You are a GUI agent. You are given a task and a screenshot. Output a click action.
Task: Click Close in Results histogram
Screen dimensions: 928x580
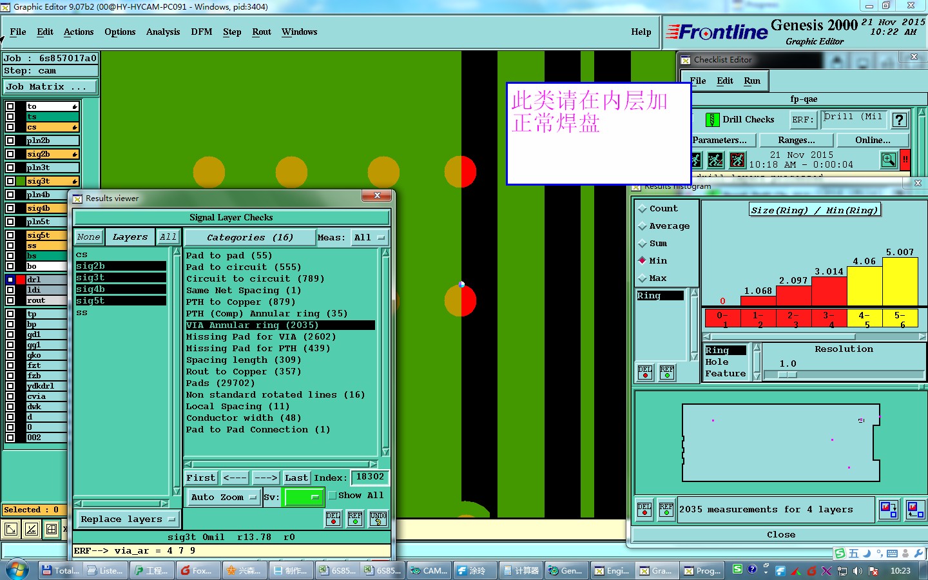coord(781,535)
